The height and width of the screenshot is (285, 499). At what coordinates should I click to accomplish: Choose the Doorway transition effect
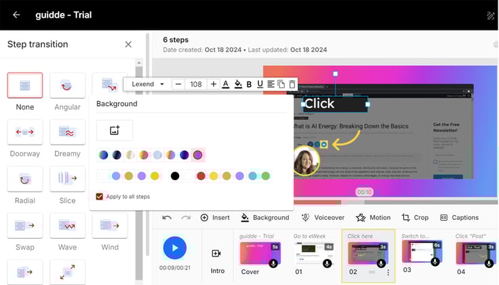click(x=25, y=132)
